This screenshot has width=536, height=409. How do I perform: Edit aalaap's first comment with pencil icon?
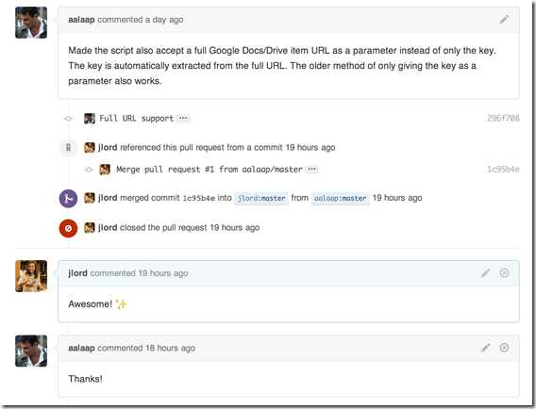click(x=504, y=20)
